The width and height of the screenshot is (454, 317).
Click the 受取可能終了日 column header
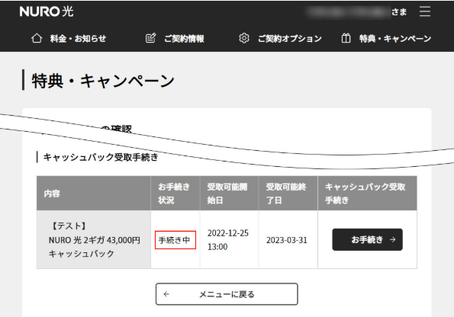(x=288, y=194)
